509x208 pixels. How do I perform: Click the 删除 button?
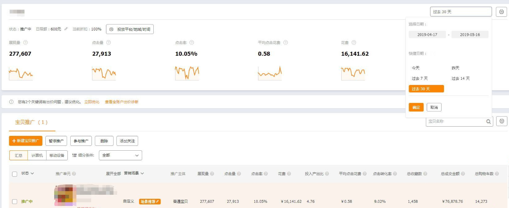point(104,141)
